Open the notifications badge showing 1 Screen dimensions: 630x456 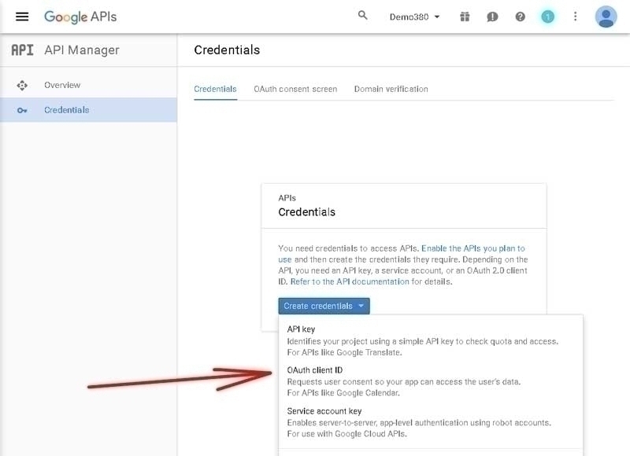pos(547,17)
